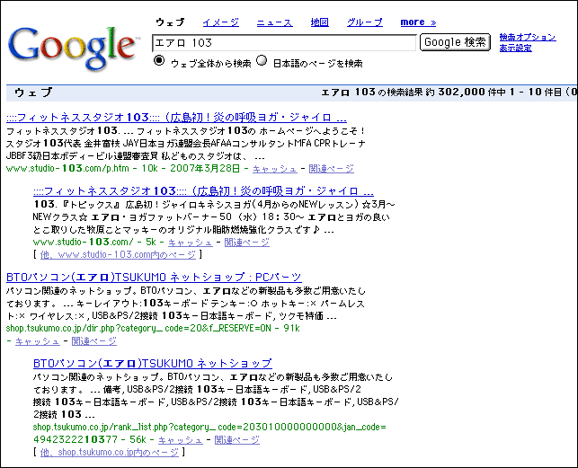Image resolution: width=578 pixels, height=468 pixels.
Task: Select the 日本語のページを検索 radio button
Action: (262, 62)
